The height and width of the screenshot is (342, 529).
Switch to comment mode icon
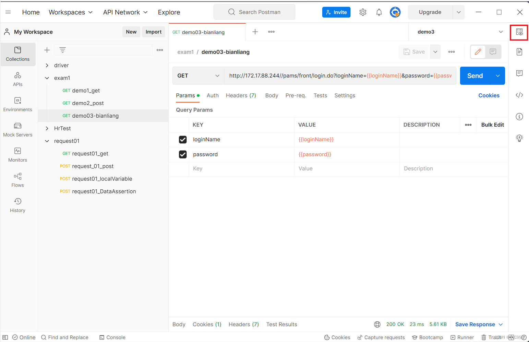click(493, 52)
